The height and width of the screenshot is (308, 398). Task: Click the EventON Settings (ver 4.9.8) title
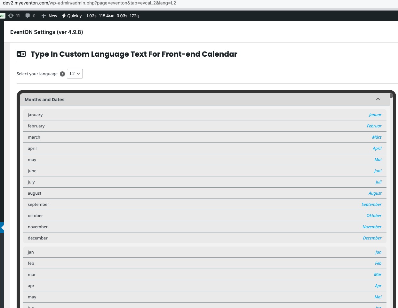pos(47,32)
